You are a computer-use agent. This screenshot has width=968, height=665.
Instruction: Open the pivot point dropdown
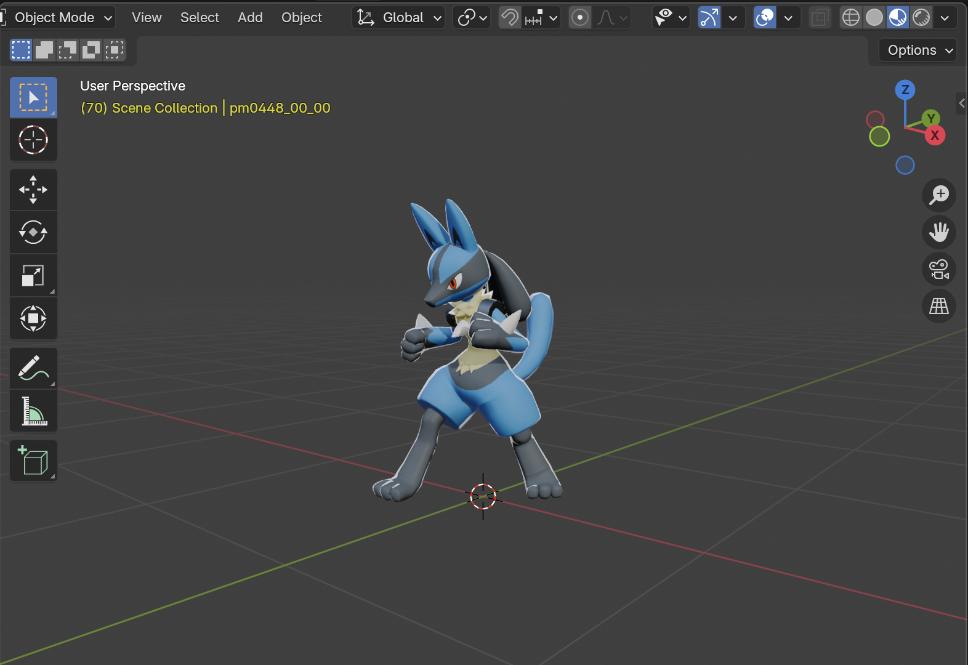click(472, 18)
